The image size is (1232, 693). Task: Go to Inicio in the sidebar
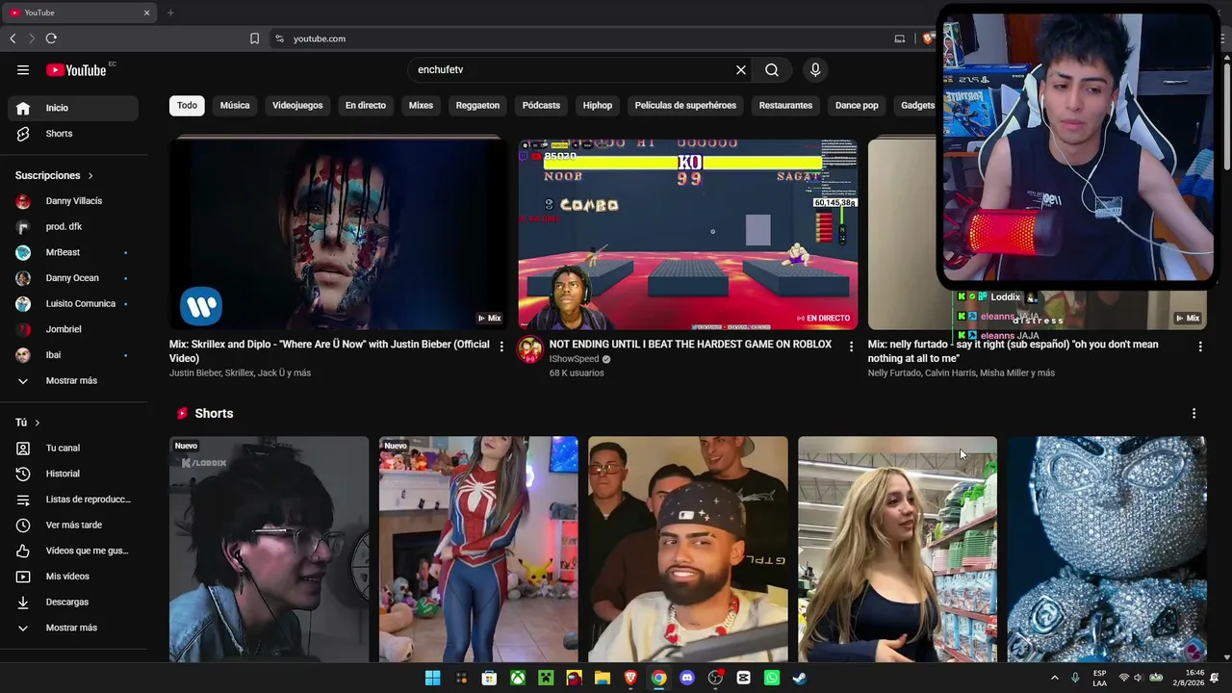[73, 108]
